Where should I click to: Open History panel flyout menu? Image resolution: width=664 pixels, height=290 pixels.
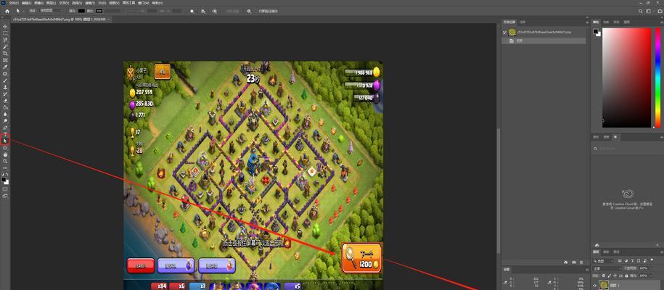tap(586, 21)
